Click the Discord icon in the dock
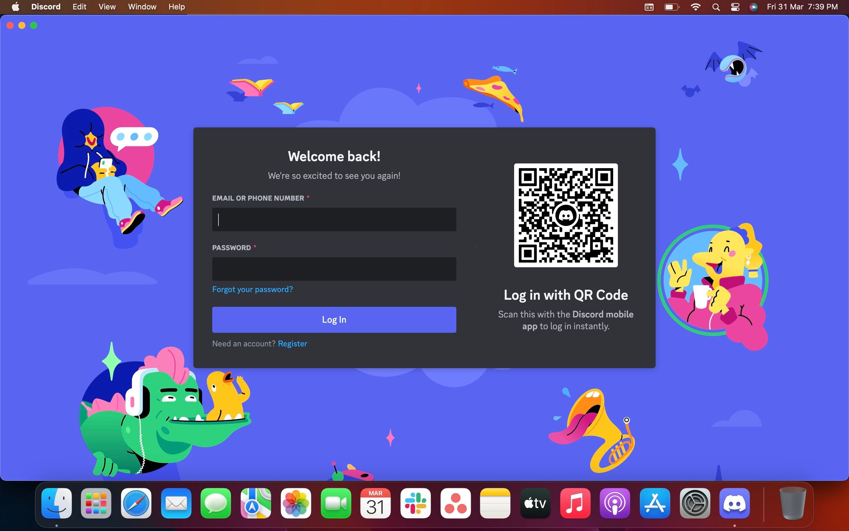This screenshot has width=849, height=531. point(735,503)
